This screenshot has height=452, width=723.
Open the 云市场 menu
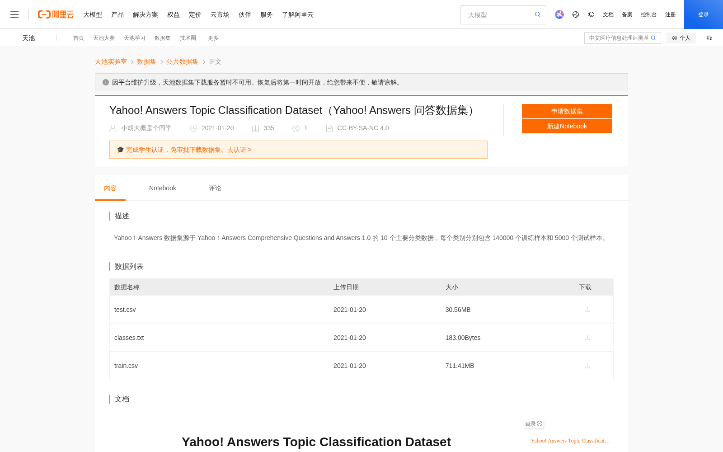(220, 14)
